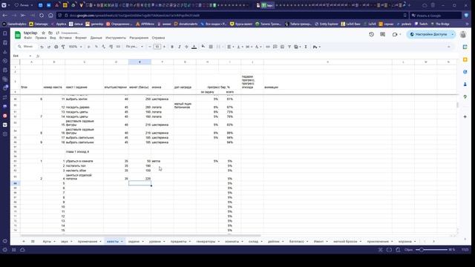Open the предметы tab dropdown arrow
Viewport: 475px width, 267px height.
coord(190,242)
